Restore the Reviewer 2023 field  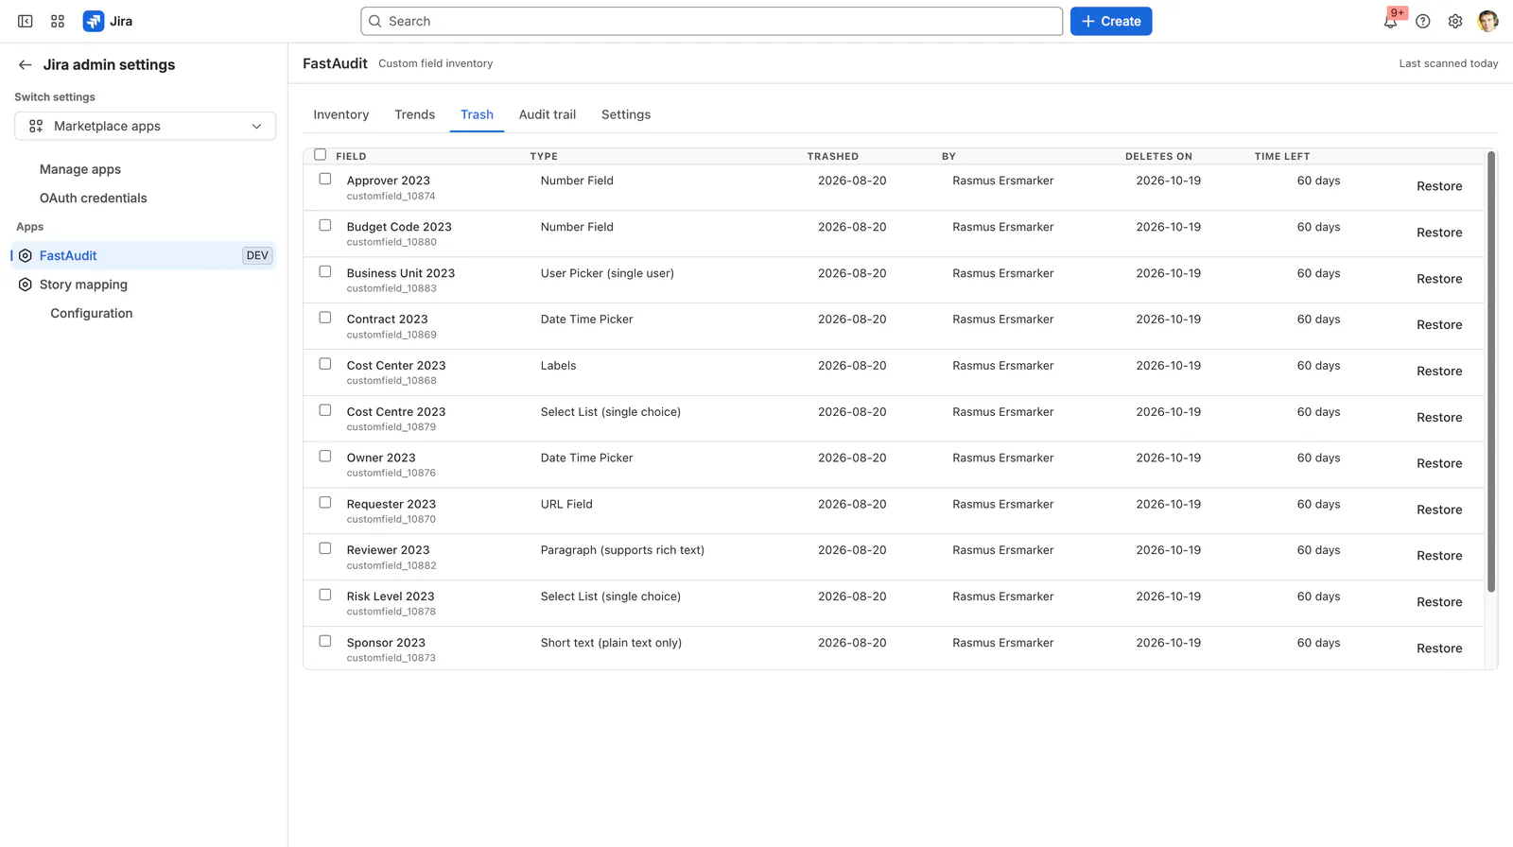(x=1439, y=556)
